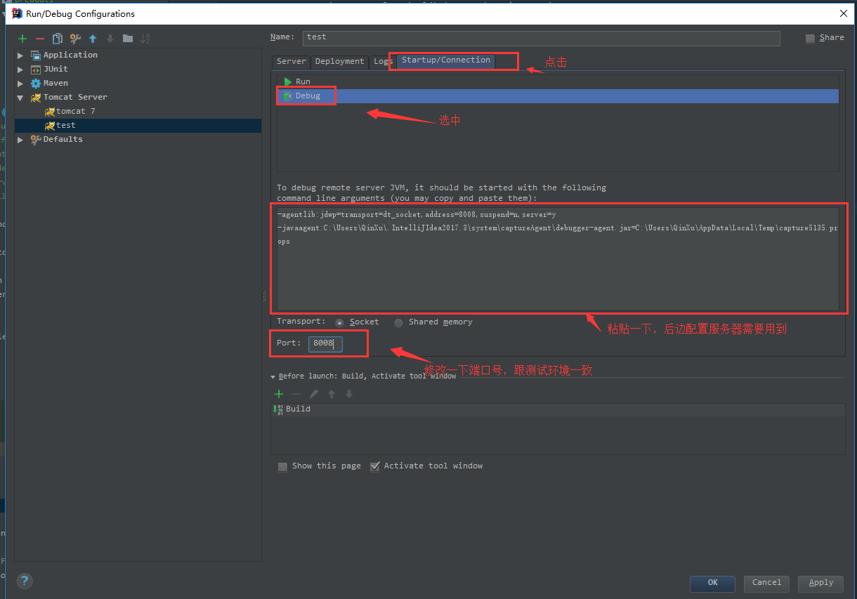Click the Tomcat Server tree node
The width and height of the screenshot is (857, 599).
point(75,97)
